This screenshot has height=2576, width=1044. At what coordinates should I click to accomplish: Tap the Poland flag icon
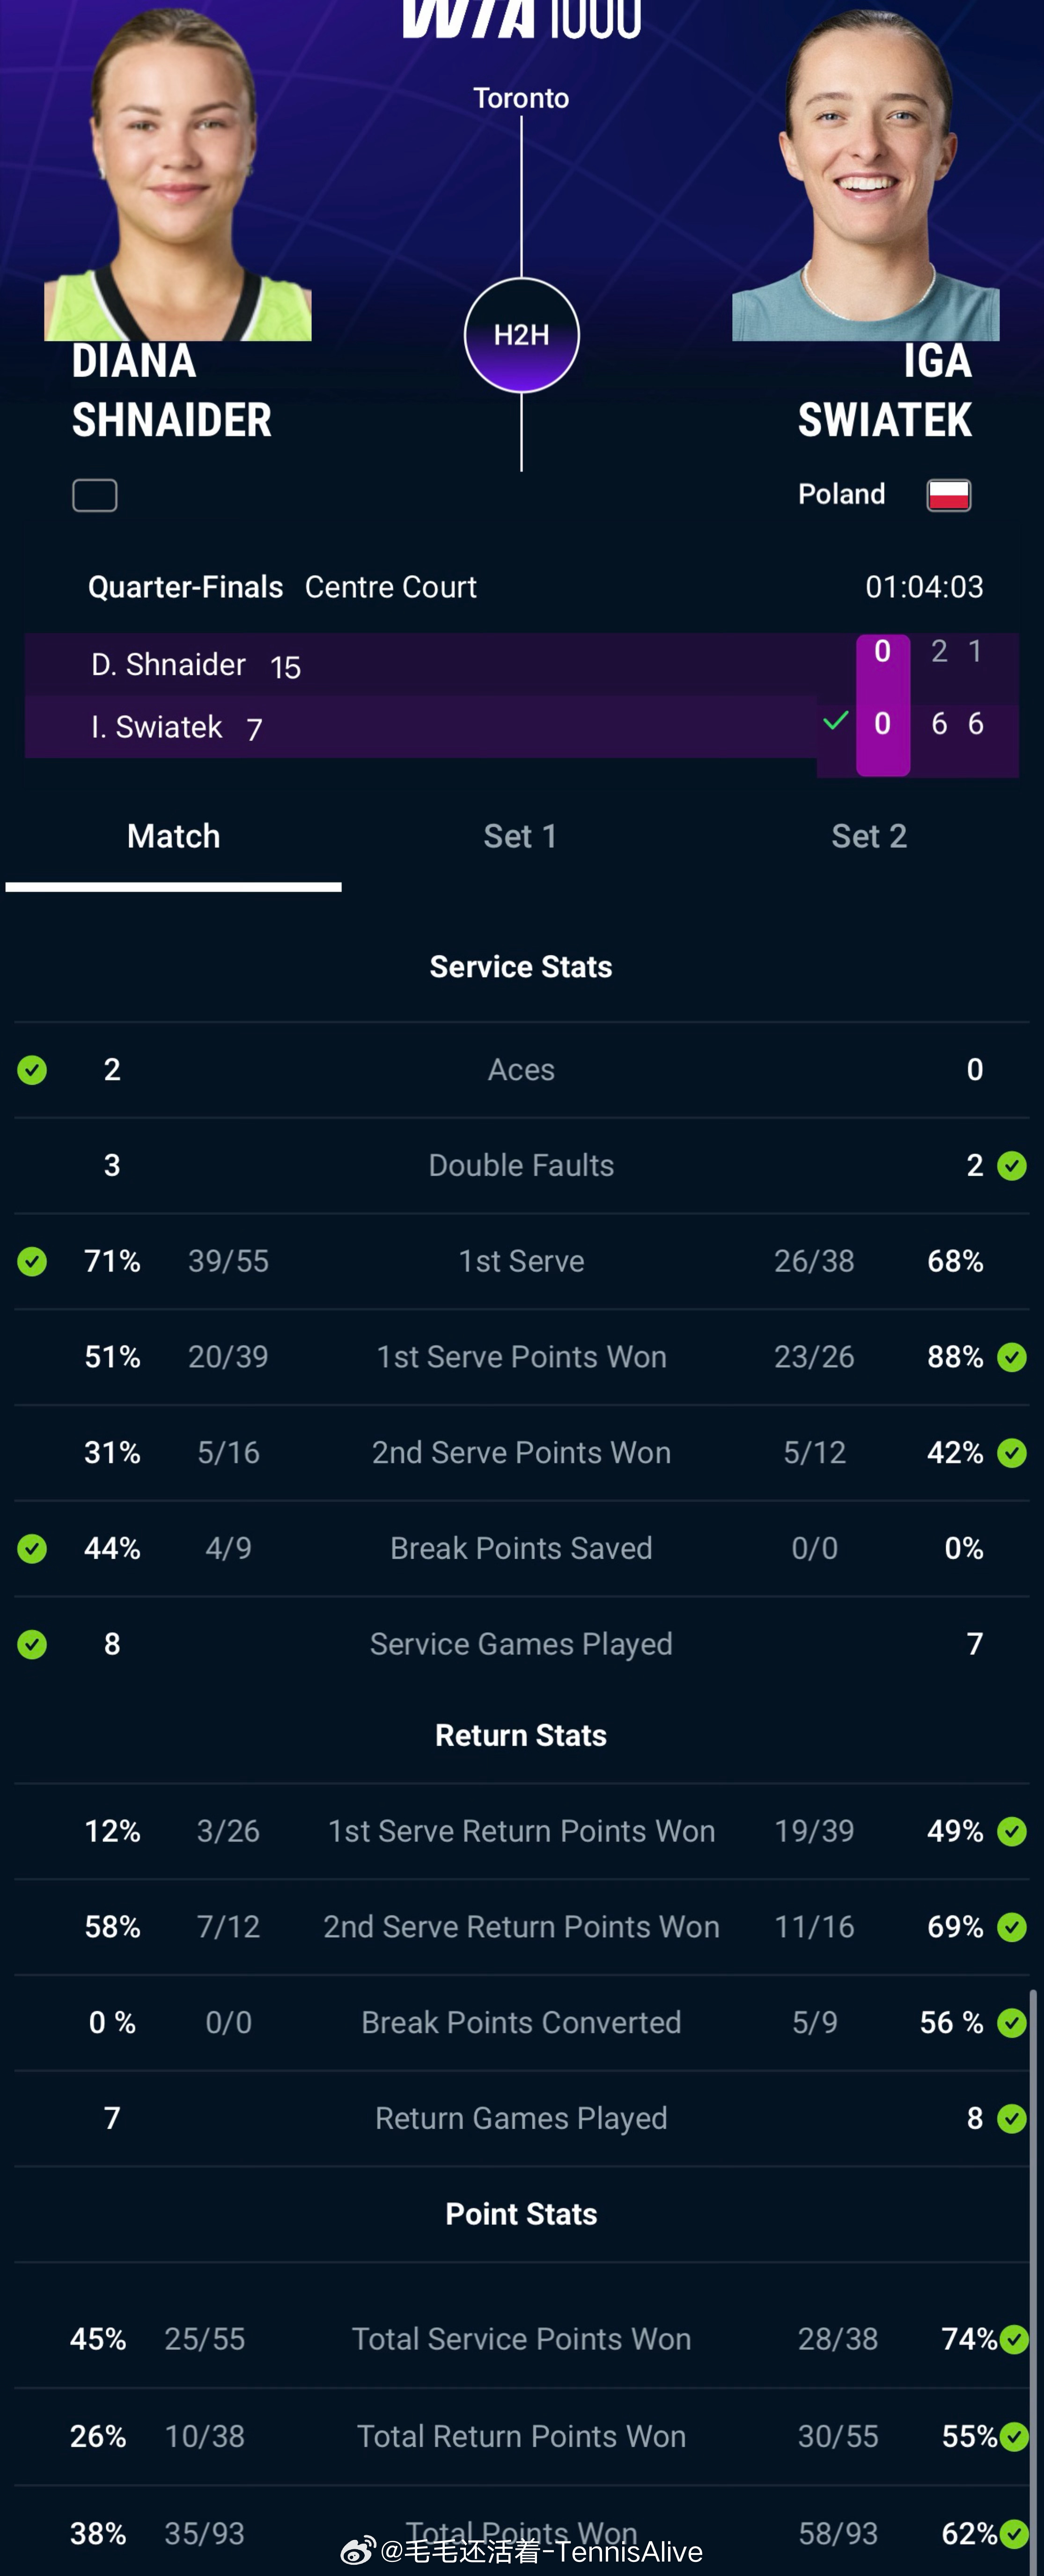coord(948,494)
